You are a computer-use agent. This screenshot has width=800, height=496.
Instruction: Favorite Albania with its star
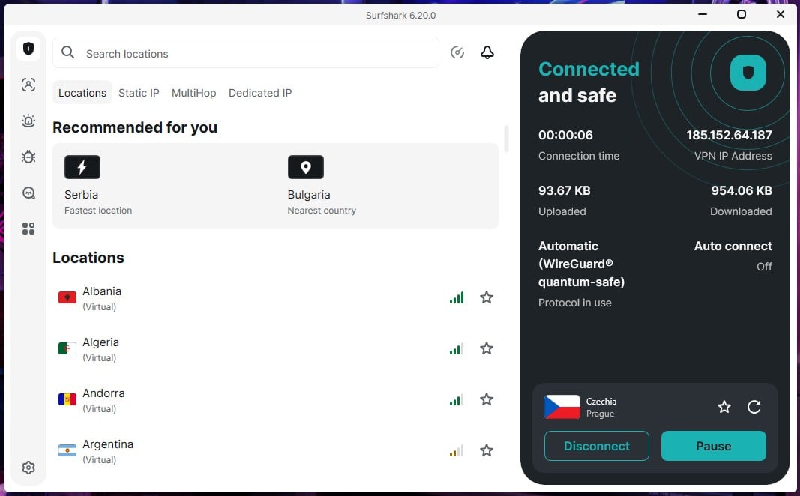(487, 297)
